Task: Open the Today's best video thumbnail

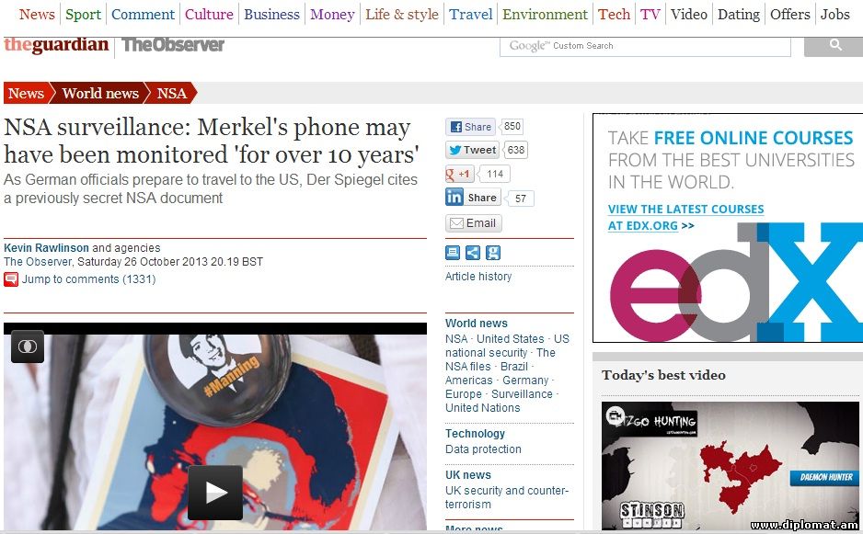Action: tap(730, 466)
